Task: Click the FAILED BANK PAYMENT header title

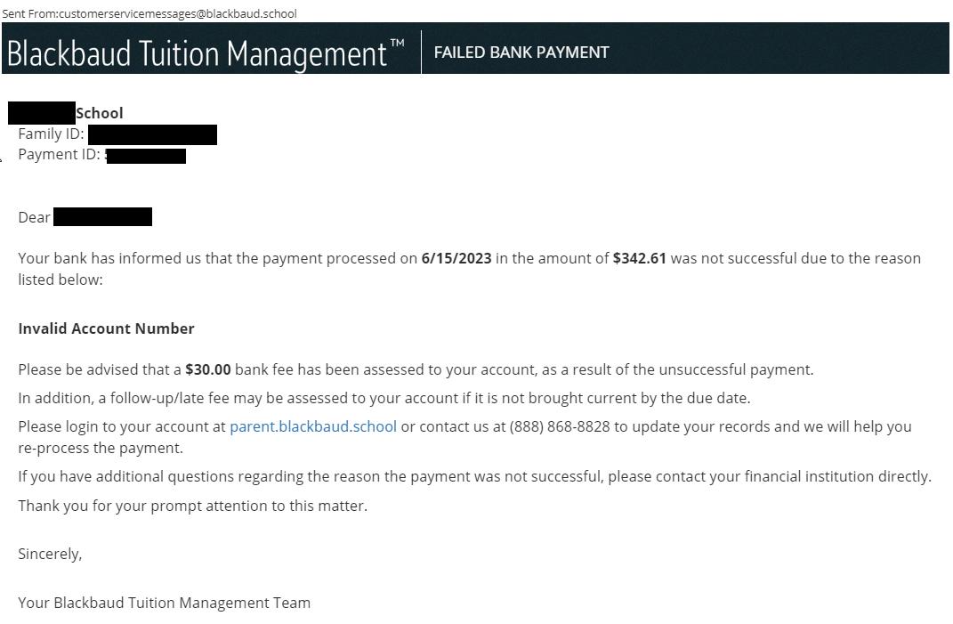Action: [521, 53]
